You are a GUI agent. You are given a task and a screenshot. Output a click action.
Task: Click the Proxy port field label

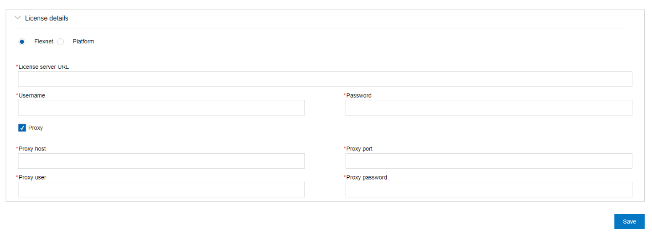(359, 149)
